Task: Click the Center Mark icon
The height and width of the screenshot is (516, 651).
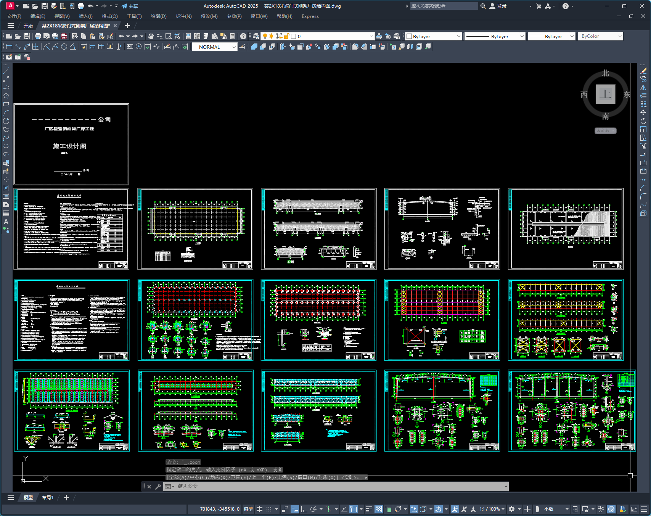Action: point(139,47)
